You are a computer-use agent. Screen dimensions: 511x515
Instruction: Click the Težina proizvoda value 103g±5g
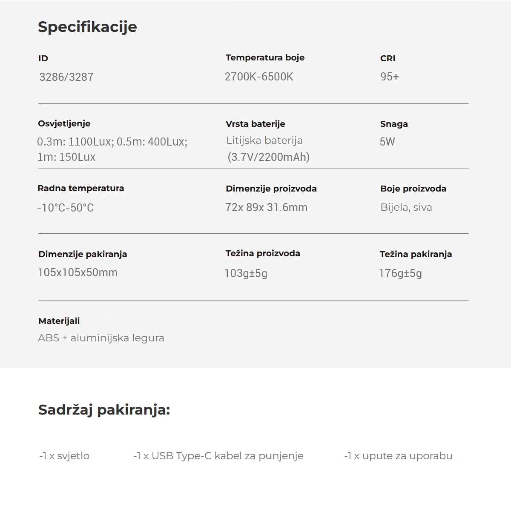click(x=246, y=273)
